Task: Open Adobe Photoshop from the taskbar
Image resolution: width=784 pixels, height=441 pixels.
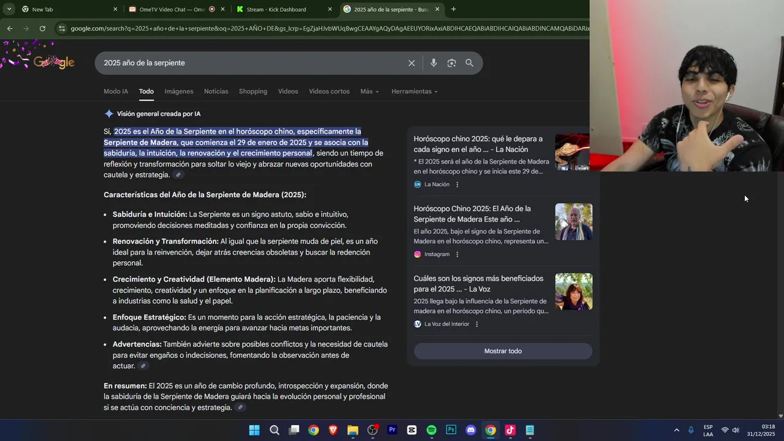Action: (451, 430)
